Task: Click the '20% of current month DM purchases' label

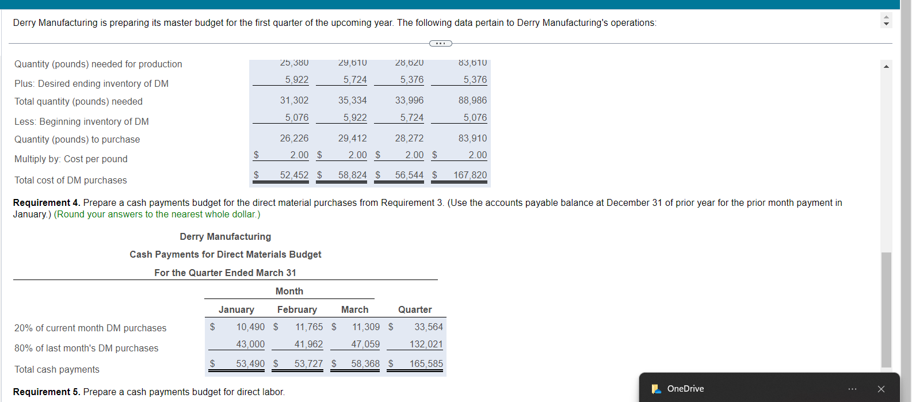Action: click(90, 328)
